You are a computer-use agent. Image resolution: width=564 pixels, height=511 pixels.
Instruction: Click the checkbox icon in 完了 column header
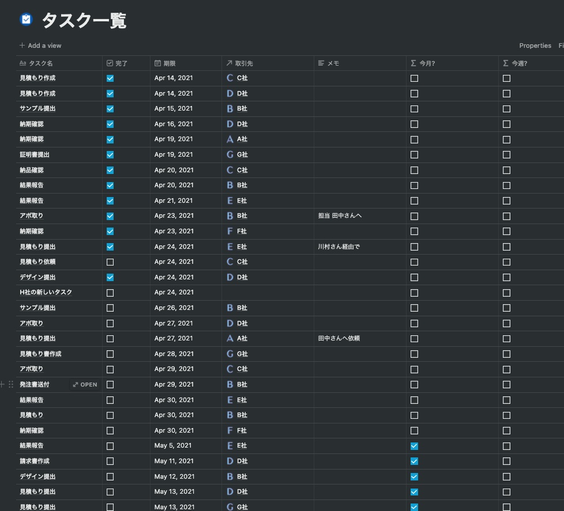coord(110,63)
